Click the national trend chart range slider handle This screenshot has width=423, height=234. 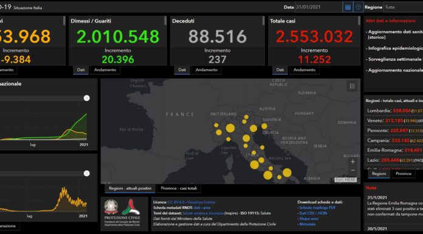(86, 98)
